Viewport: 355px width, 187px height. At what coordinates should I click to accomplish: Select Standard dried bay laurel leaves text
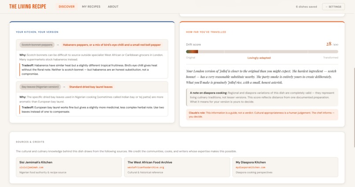click(x=91, y=87)
